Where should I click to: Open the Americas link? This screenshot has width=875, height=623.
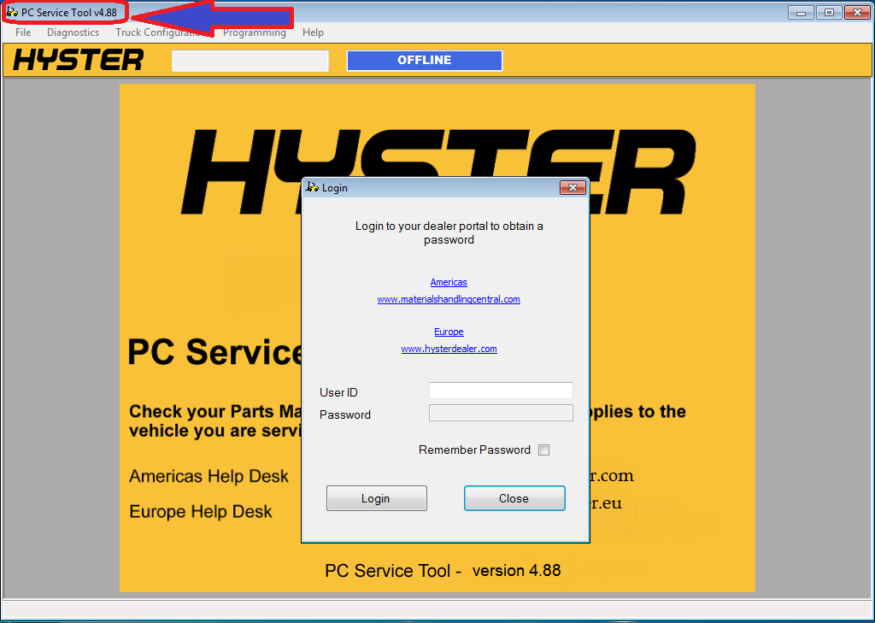click(449, 283)
